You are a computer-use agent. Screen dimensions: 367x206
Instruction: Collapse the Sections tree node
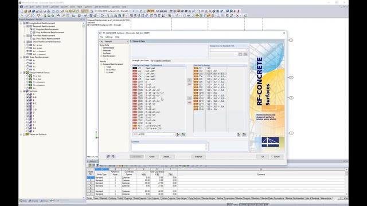pyautogui.click(x=21, y=91)
